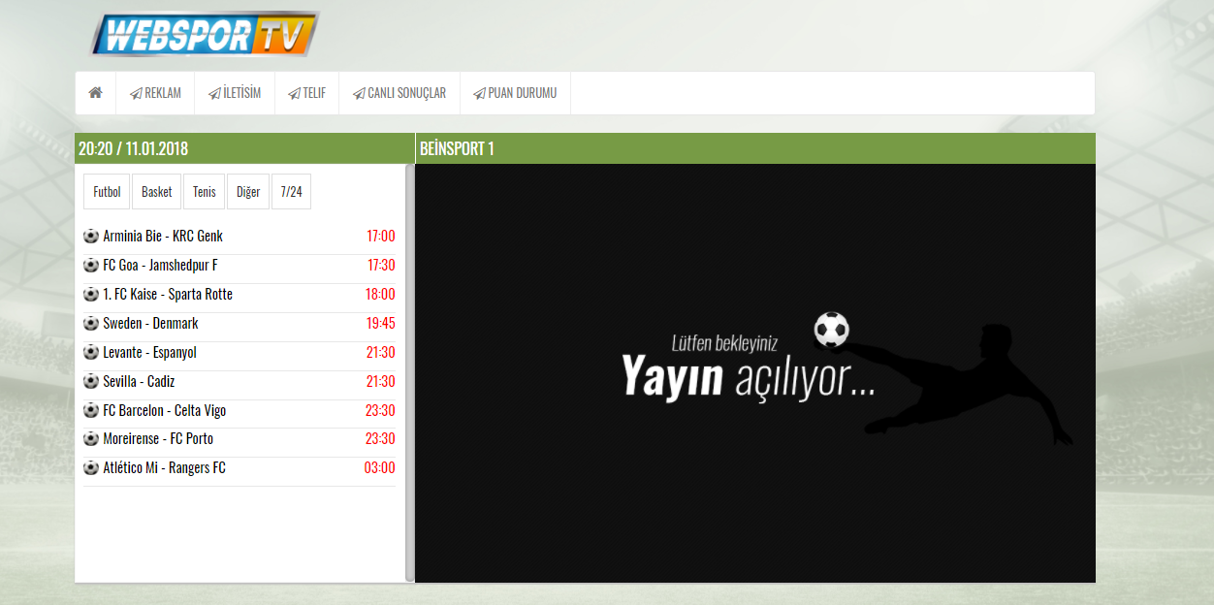The height and width of the screenshot is (605, 1214).
Task: Switch to the Futbol tab
Action: point(107,192)
